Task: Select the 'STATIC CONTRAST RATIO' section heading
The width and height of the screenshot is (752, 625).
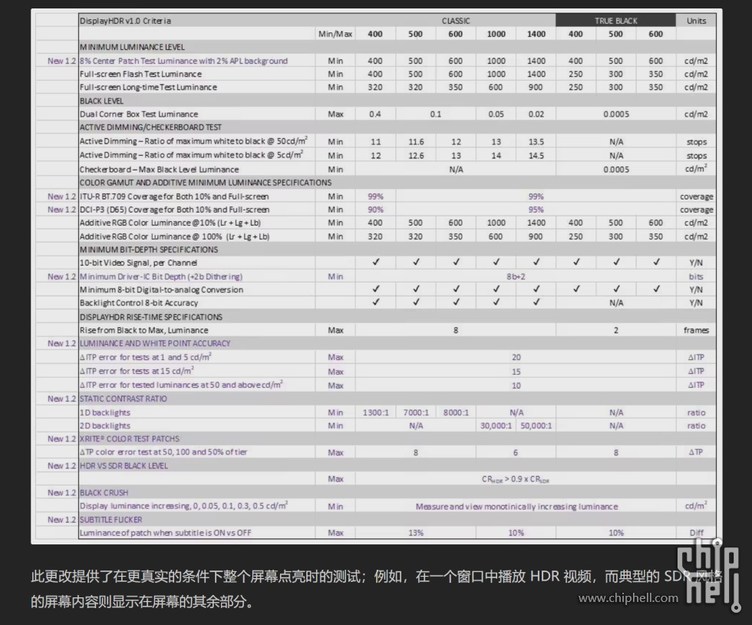Action: point(124,398)
